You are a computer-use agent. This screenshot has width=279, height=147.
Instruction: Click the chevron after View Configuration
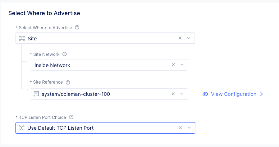[x=261, y=94]
